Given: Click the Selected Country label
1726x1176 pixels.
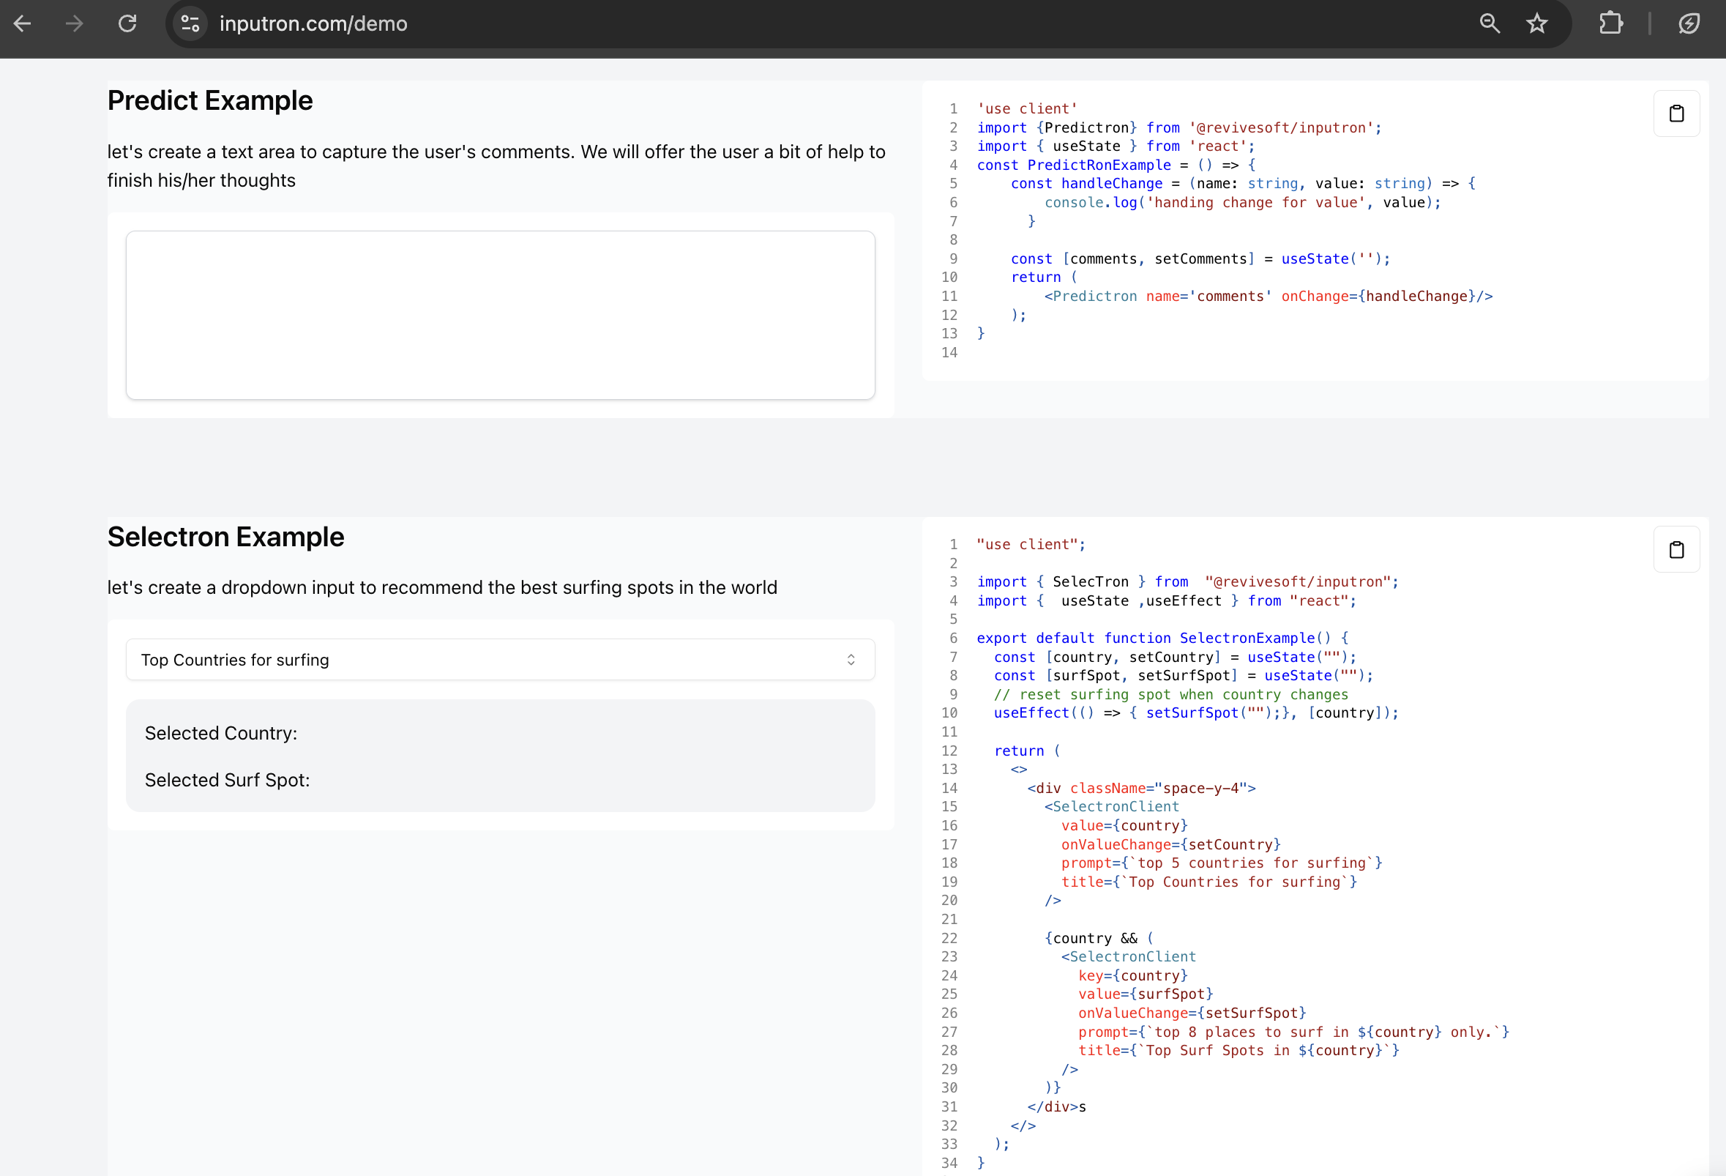Looking at the screenshot, I should coord(220,733).
